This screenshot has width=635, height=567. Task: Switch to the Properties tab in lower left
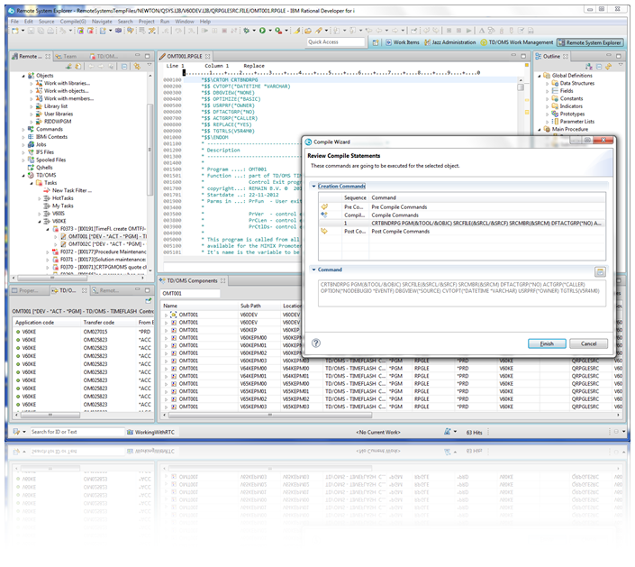tap(28, 290)
